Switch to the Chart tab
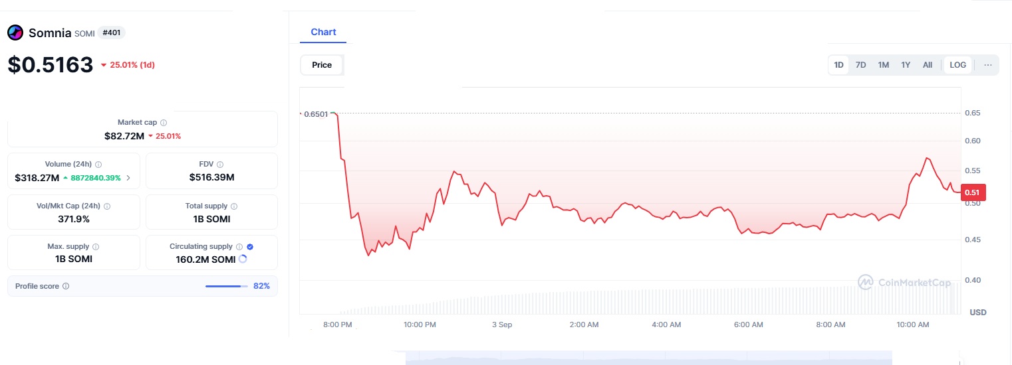The image size is (1012, 365). (323, 32)
